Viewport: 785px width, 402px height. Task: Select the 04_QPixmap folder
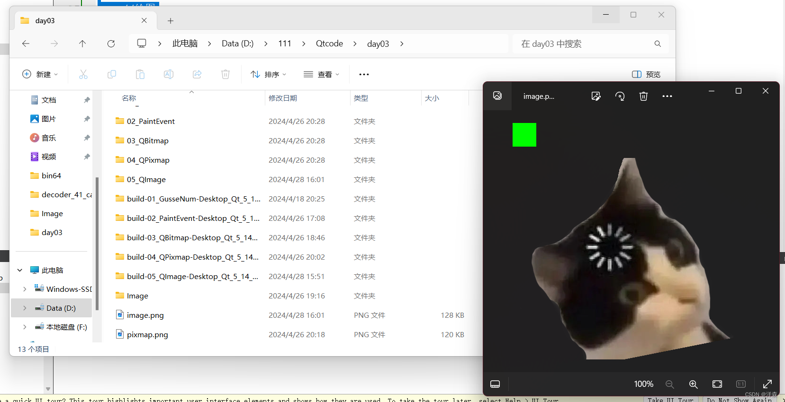click(143, 160)
